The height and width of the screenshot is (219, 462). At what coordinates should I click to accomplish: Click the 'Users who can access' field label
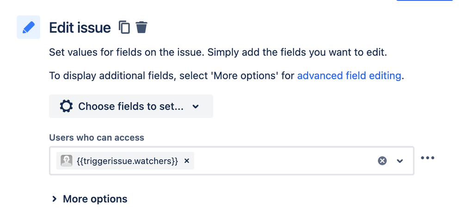(x=97, y=138)
